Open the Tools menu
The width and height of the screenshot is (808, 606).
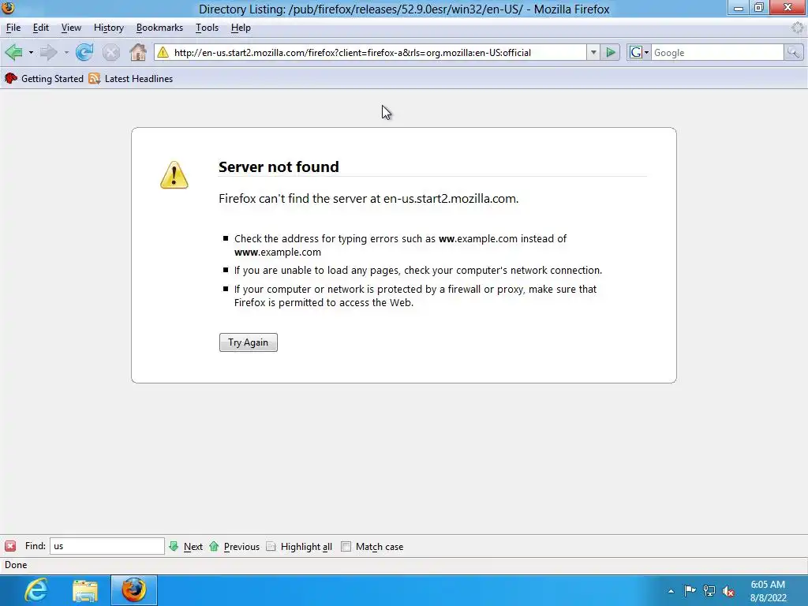(x=208, y=28)
